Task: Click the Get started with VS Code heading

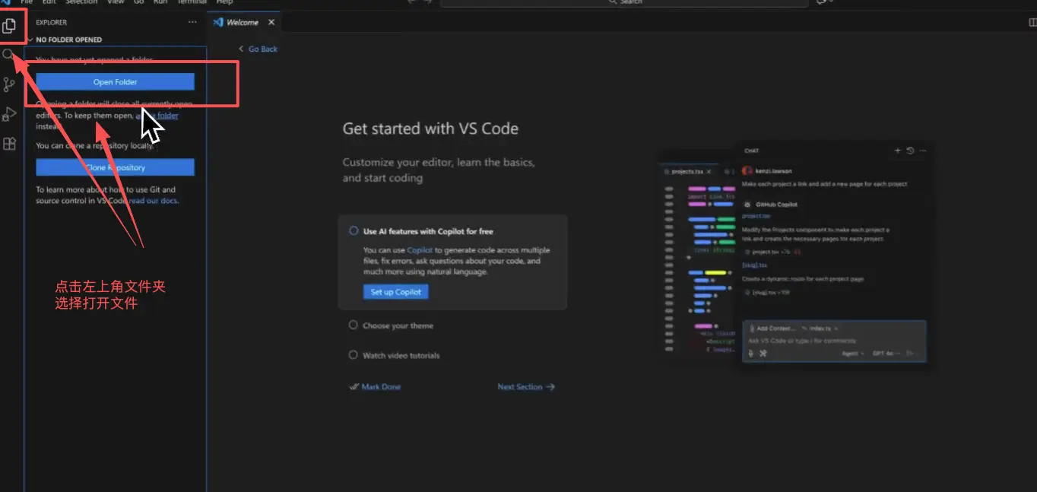Action: click(x=430, y=129)
